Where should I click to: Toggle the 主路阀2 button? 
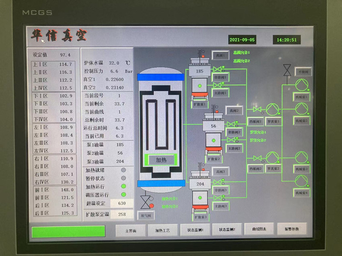click(x=234, y=148)
